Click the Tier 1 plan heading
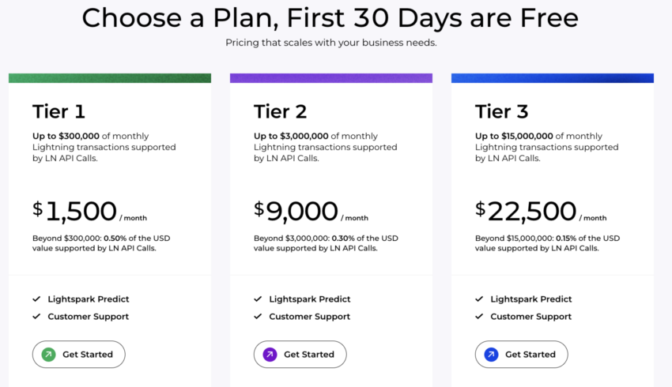This screenshot has height=387, width=672. pos(59,111)
